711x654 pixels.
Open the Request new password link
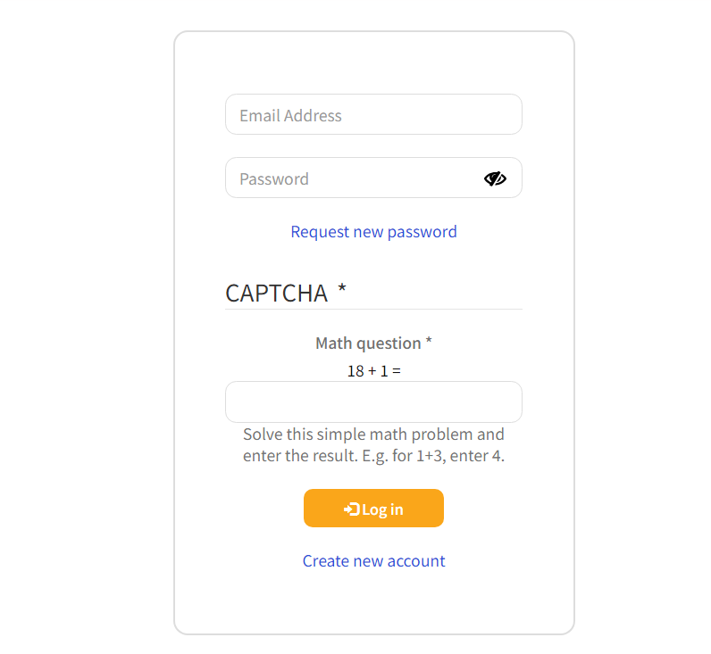pyautogui.click(x=373, y=232)
